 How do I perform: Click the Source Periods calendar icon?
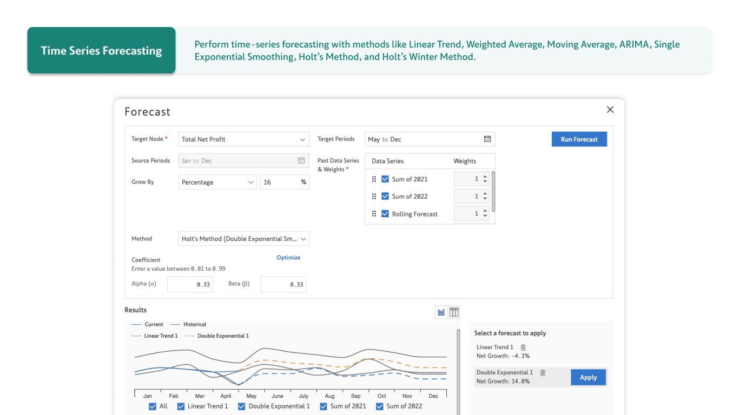pos(301,160)
